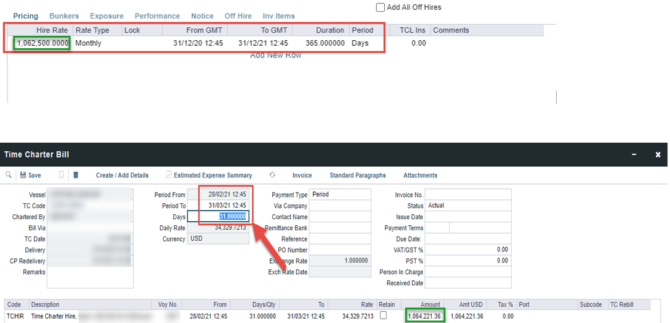Switch to the Bunkers tab

click(x=64, y=16)
